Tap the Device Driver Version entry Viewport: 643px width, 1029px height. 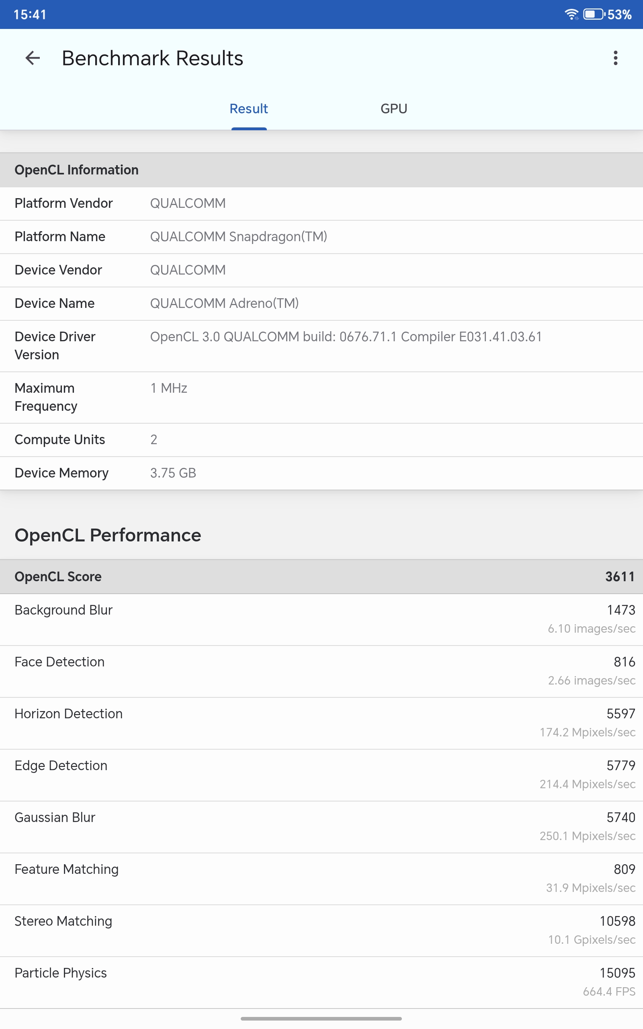pos(321,346)
